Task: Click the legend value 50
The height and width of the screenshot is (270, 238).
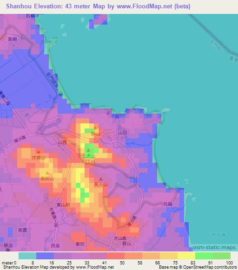Action: point(122,263)
